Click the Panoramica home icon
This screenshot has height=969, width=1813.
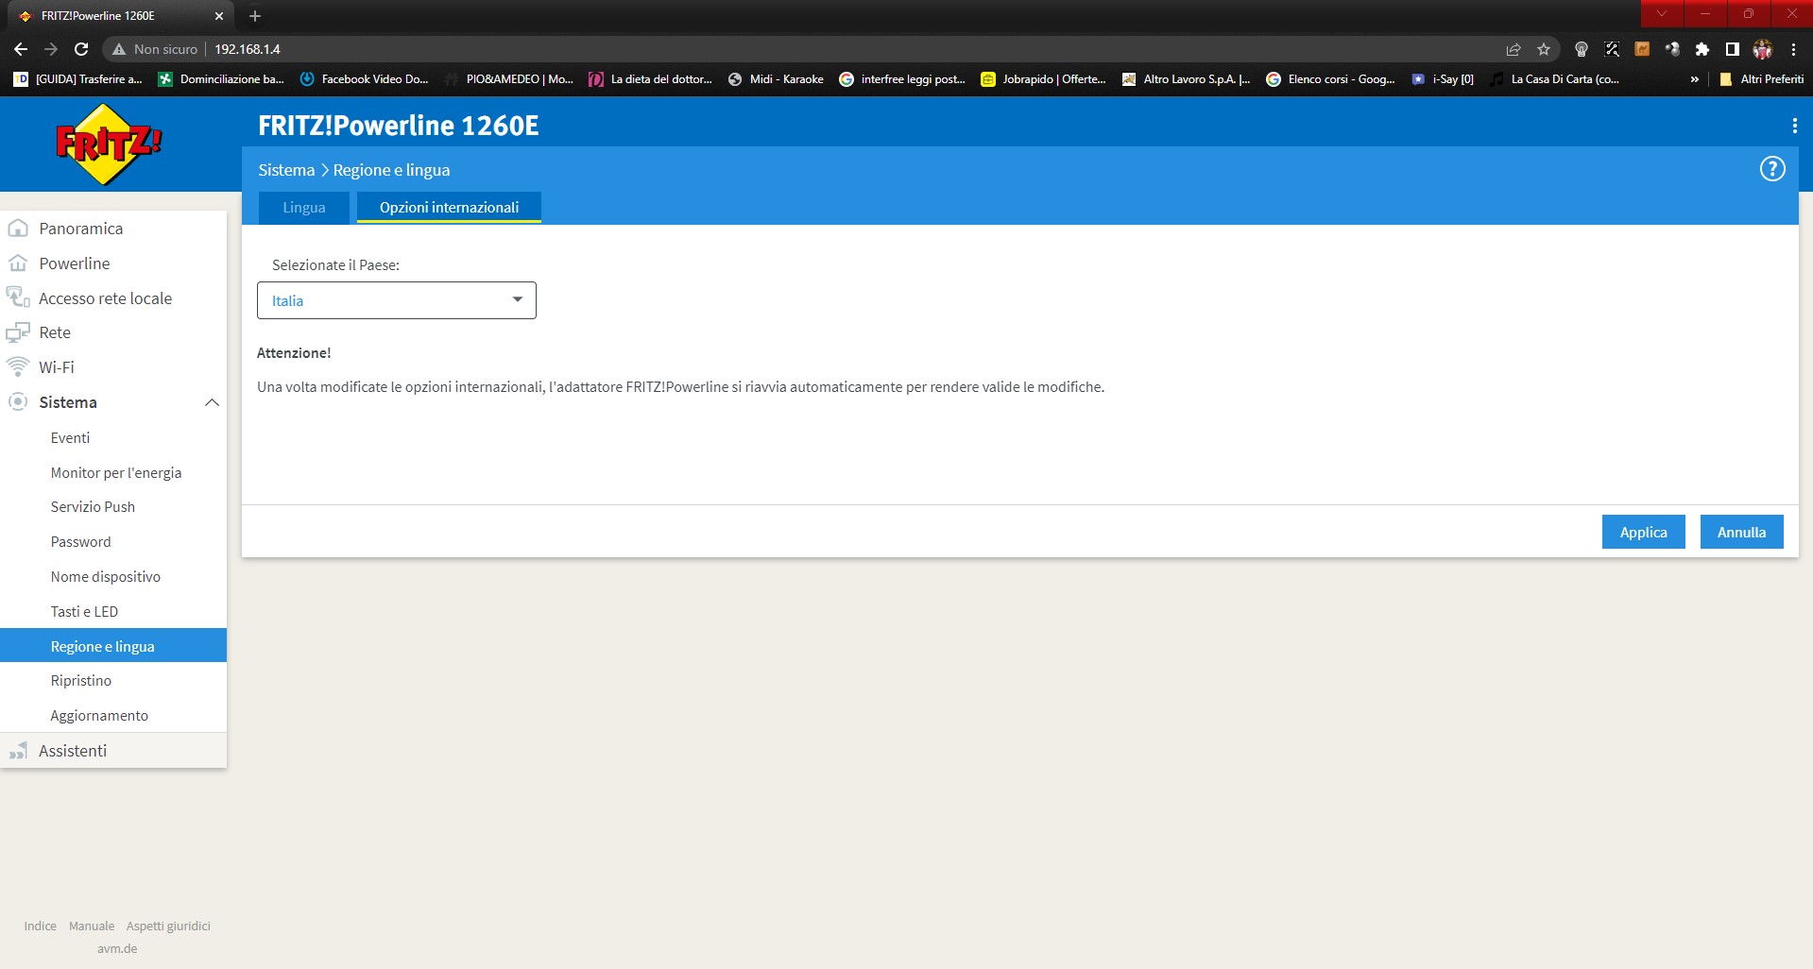[18, 229]
